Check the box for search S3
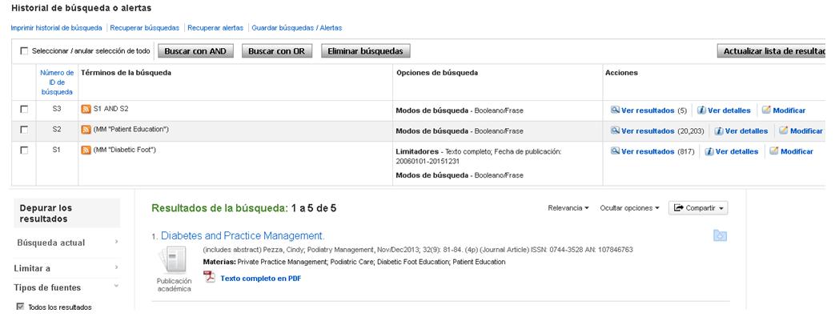The width and height of the screenshot is (835, 321). (x=24, y=109)
